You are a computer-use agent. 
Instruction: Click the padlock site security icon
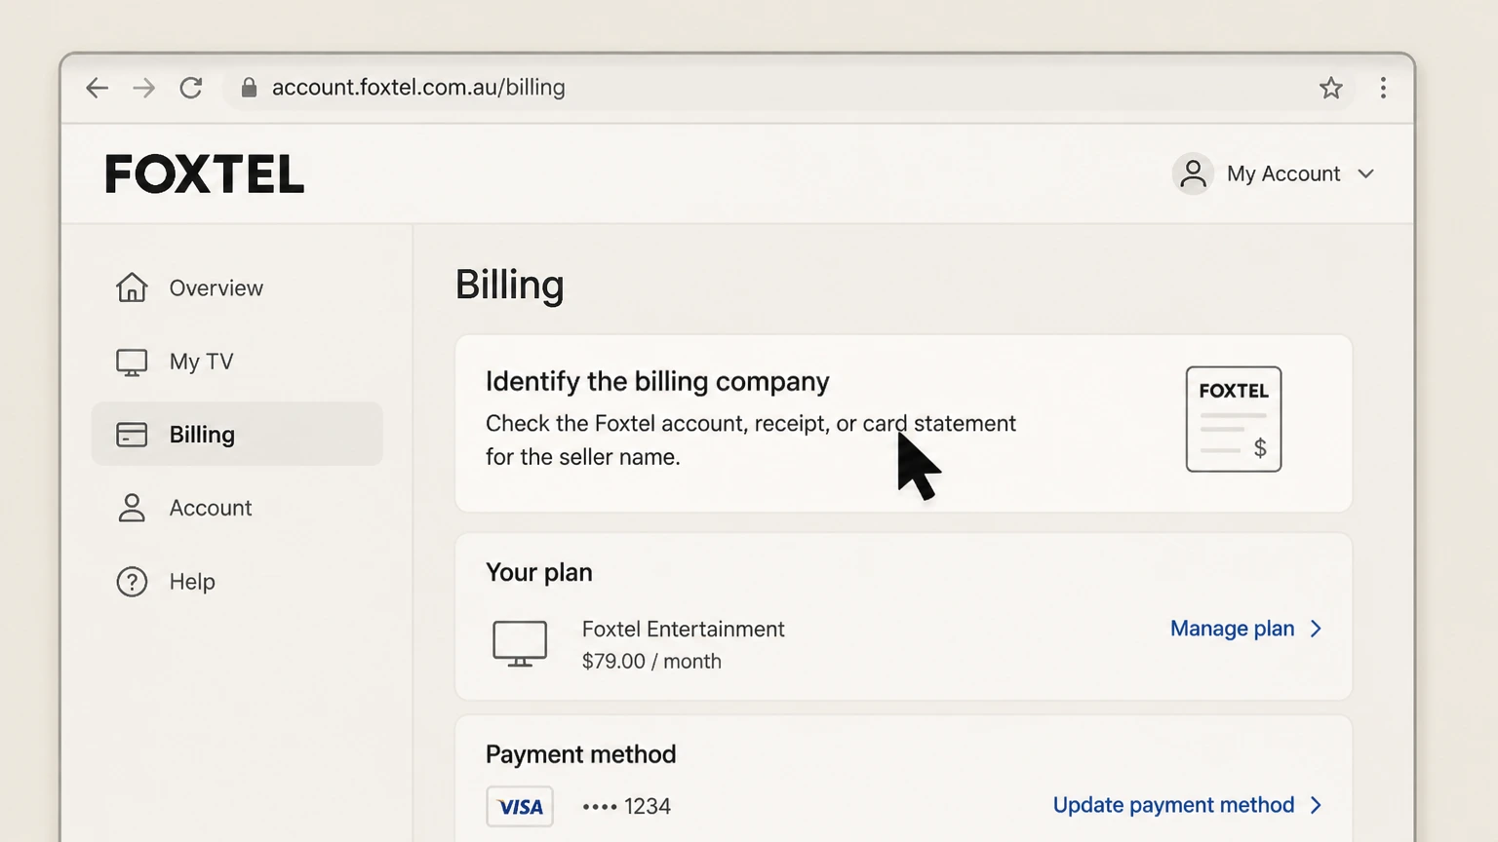coord(249,88)
